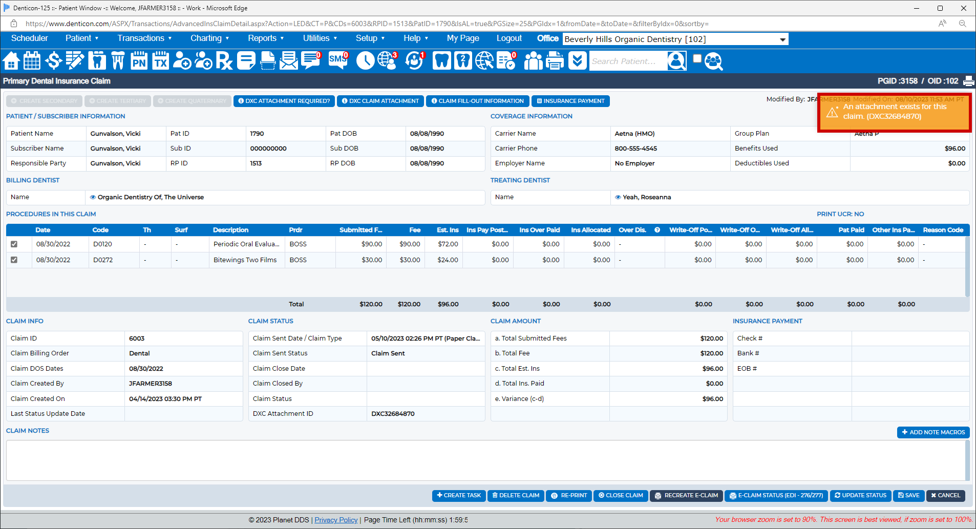
Task: Click Add Note Macros
Action: (x=933, y=432)
